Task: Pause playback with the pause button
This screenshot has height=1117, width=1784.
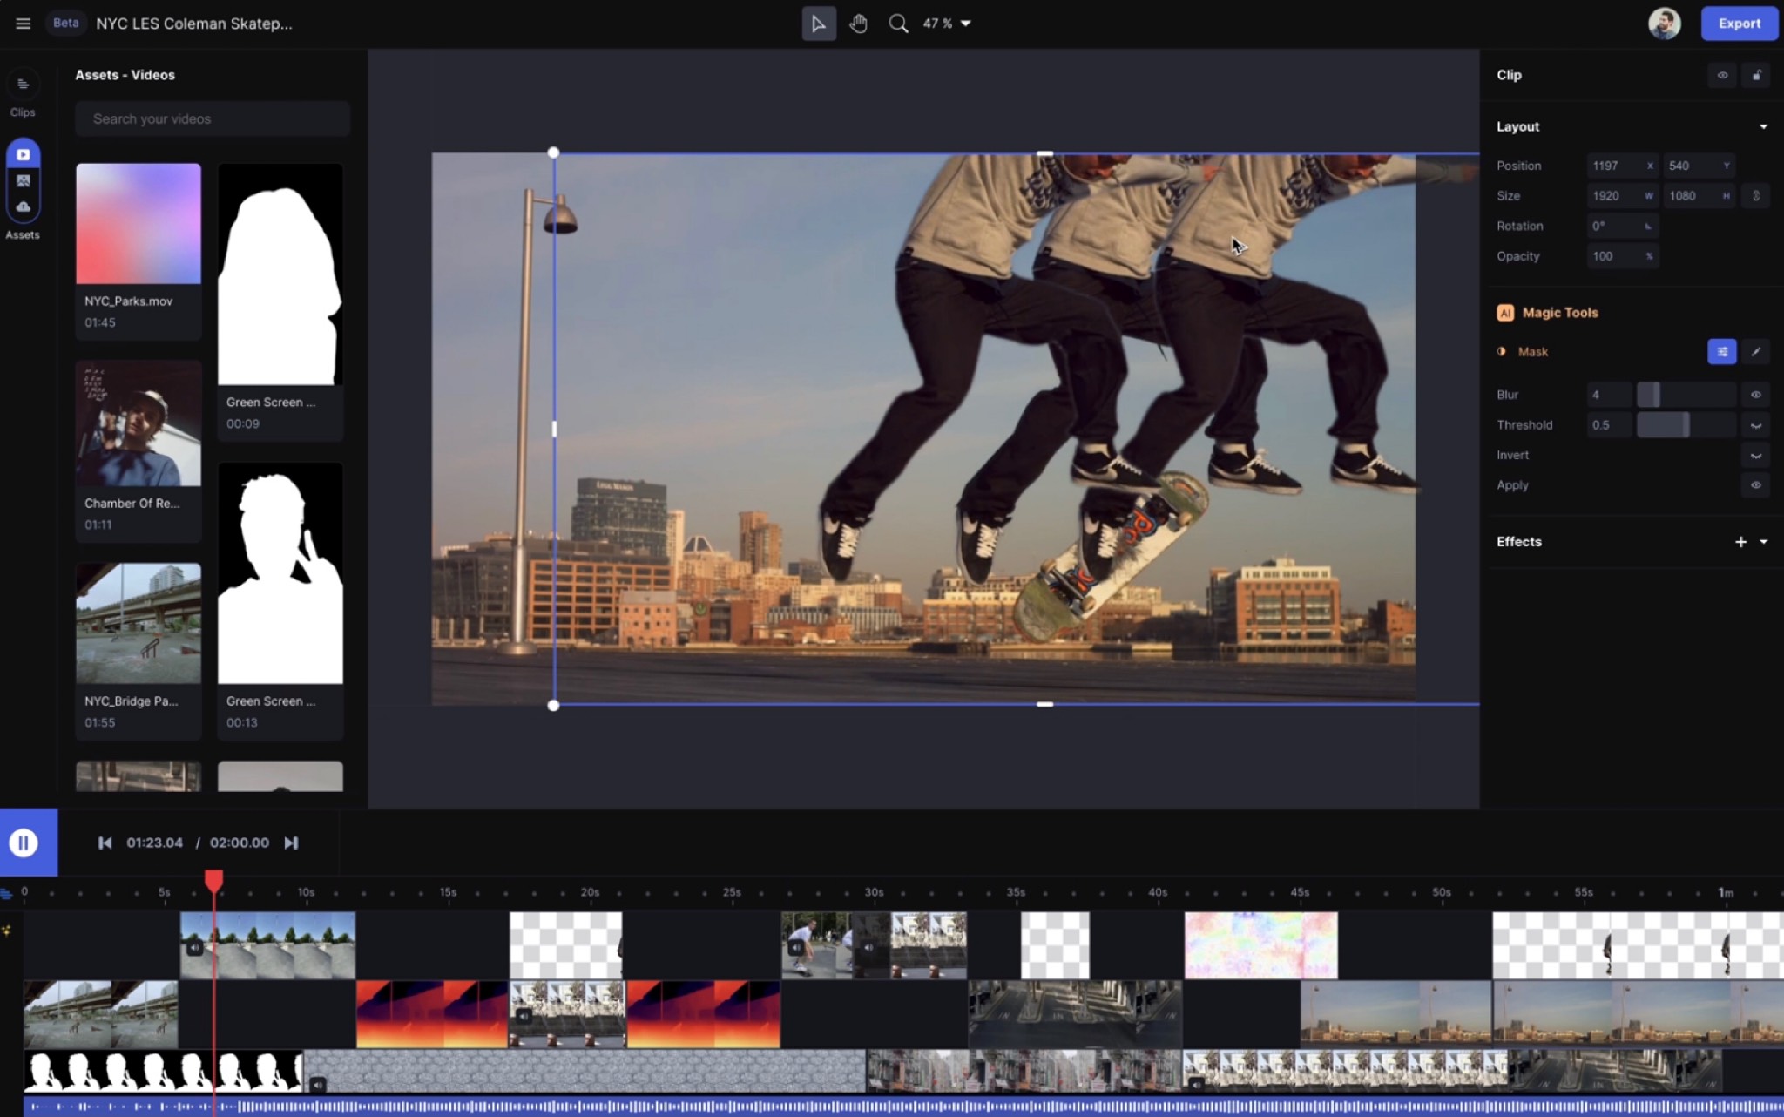Action: click(24, 843)
